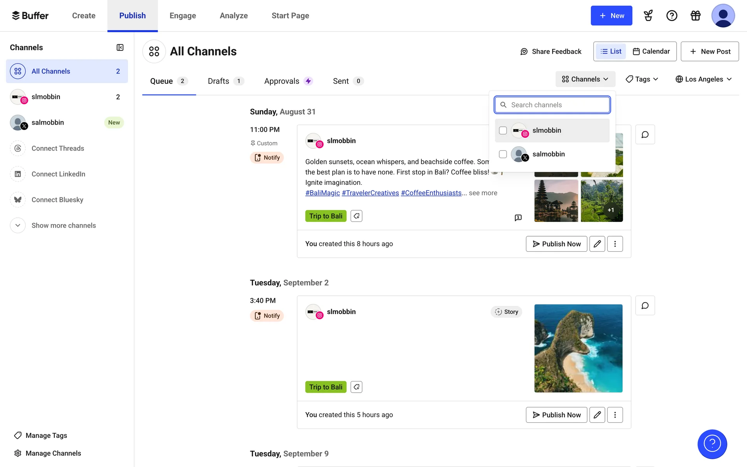Check the slmobbin channel filter checkbox
This screenshot has width=747, height=467.
(503, 130)
